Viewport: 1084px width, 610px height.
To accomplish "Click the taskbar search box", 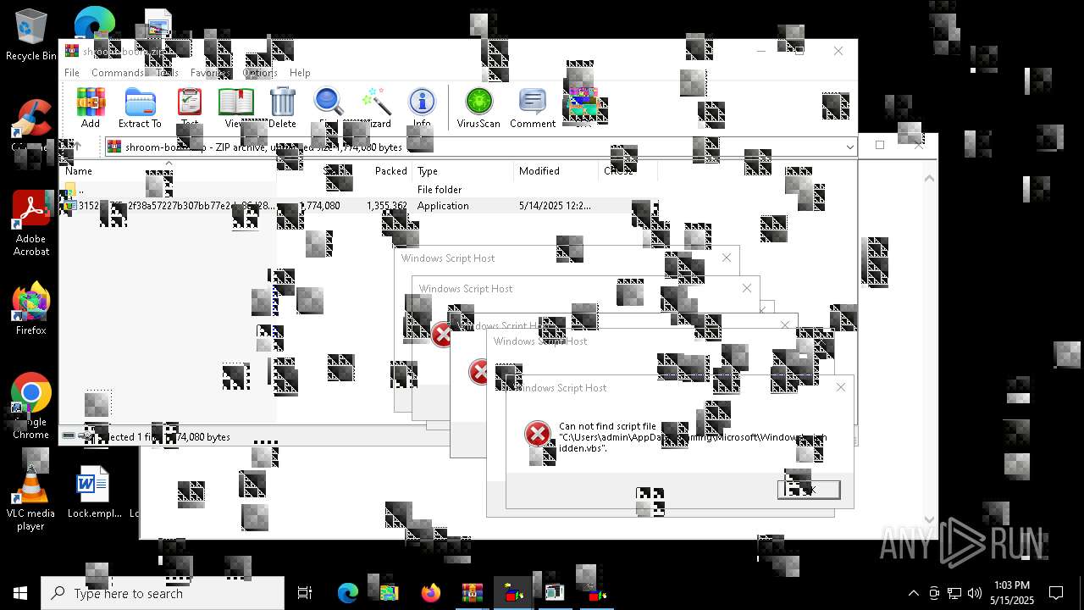I will coord(163,593).
